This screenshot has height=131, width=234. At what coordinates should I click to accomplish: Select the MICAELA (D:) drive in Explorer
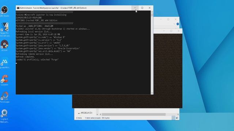point(85,113)
